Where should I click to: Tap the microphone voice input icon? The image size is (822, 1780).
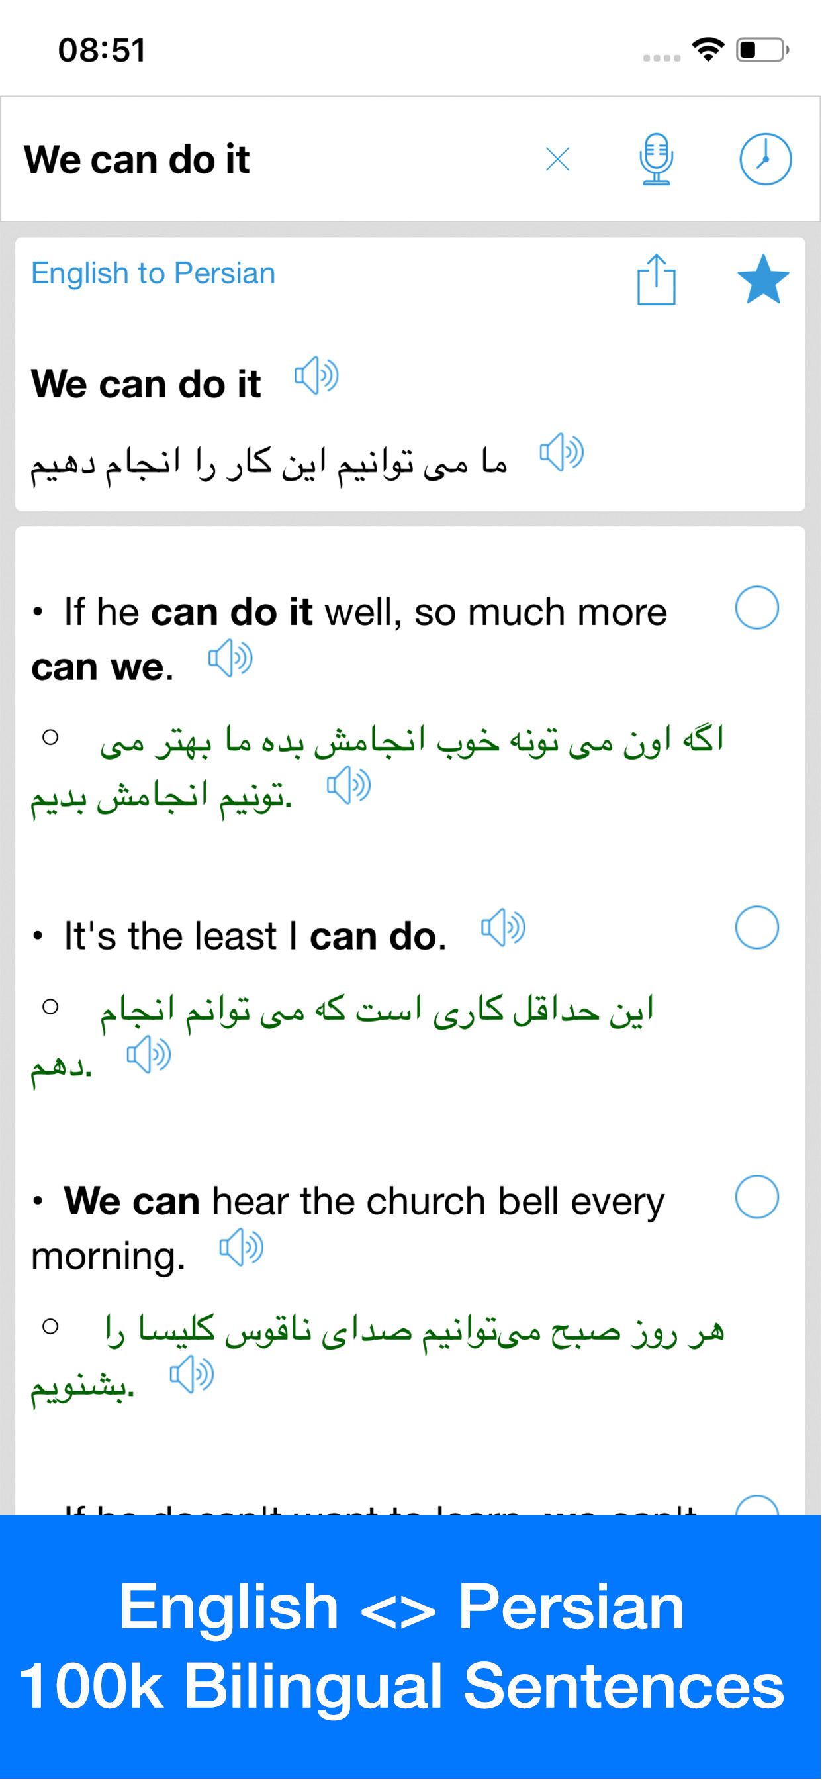(x=655, y=160)
